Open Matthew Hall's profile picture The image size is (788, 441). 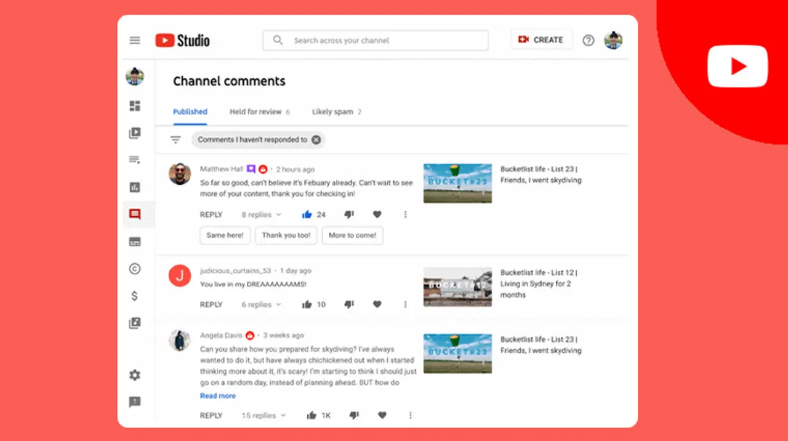coord(180,174)
